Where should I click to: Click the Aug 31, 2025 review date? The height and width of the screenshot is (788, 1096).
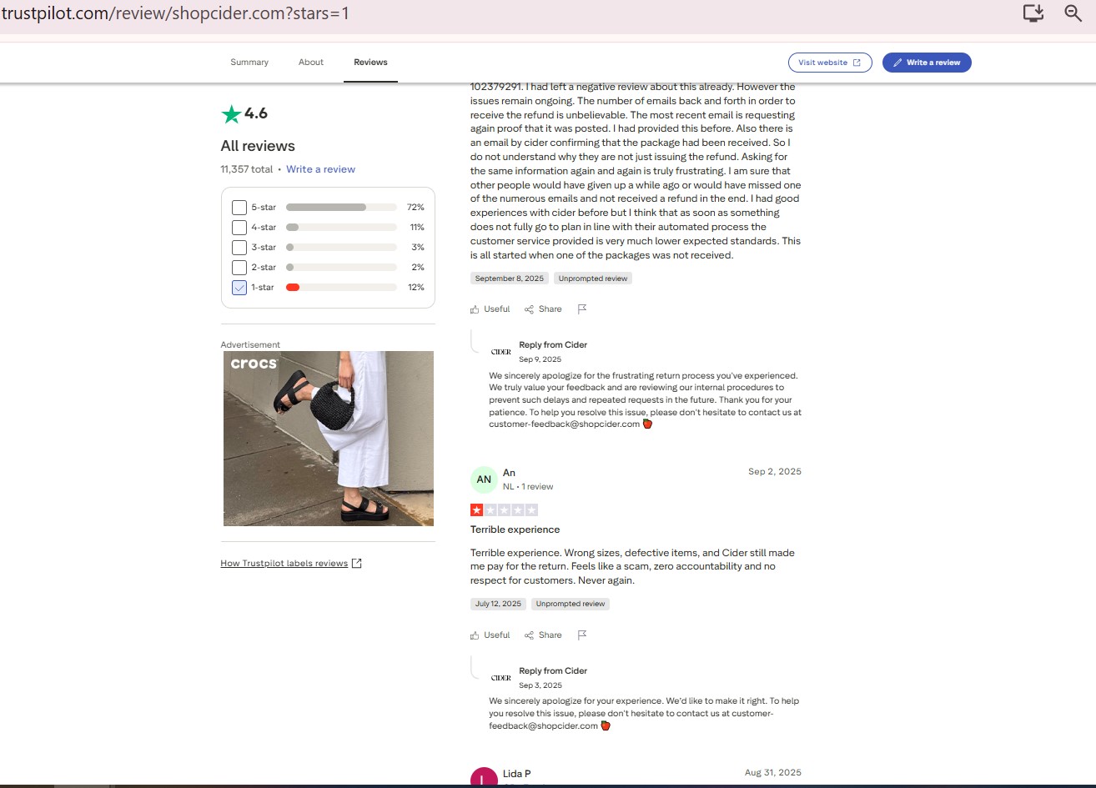pos(773,773)
